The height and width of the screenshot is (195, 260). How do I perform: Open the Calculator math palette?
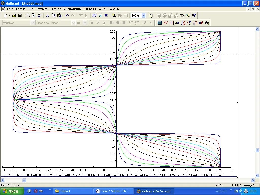click(160, 23)
